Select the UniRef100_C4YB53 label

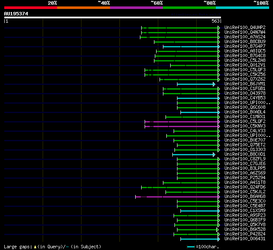pyautogui.click(x=245, y=98)
